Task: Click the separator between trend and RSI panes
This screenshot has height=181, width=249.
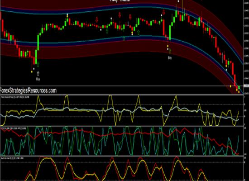Action: (122, 126)
